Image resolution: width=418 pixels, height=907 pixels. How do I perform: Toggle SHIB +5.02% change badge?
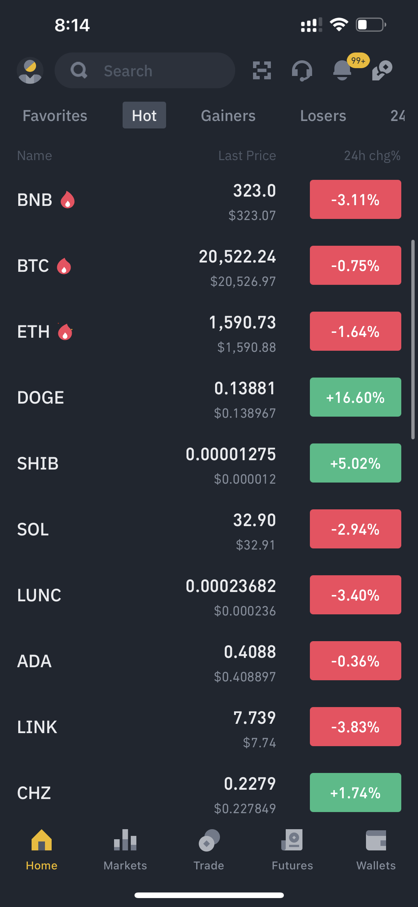[356, 463]
